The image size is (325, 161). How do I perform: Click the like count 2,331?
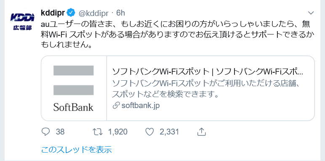pyautogui.click(x=169, y=132)
